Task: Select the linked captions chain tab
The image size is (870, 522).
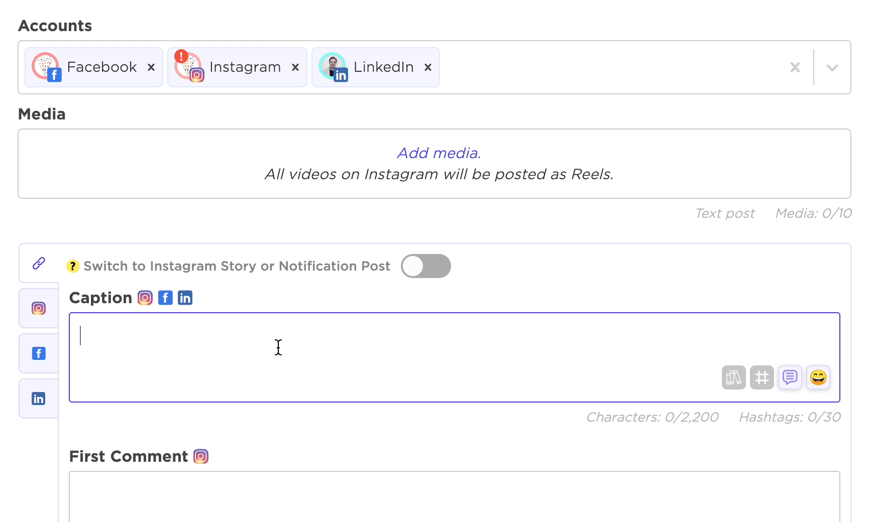Action: [39, 263]
